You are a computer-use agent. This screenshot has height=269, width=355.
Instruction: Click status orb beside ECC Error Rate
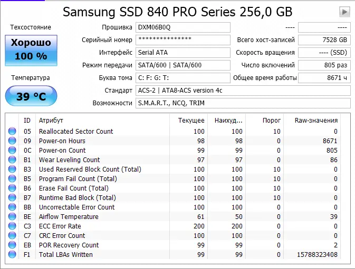[x=12, y=226]
